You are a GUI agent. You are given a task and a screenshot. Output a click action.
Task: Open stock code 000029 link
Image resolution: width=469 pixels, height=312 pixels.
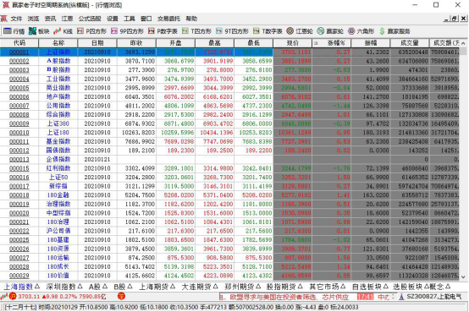tap(19, 276)
